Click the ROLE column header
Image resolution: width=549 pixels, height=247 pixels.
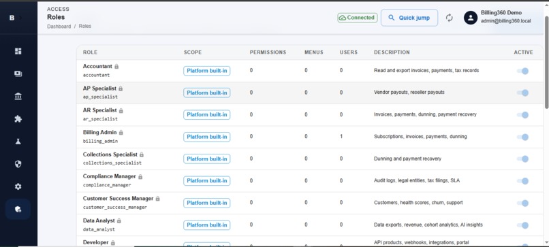pos(90,52)
